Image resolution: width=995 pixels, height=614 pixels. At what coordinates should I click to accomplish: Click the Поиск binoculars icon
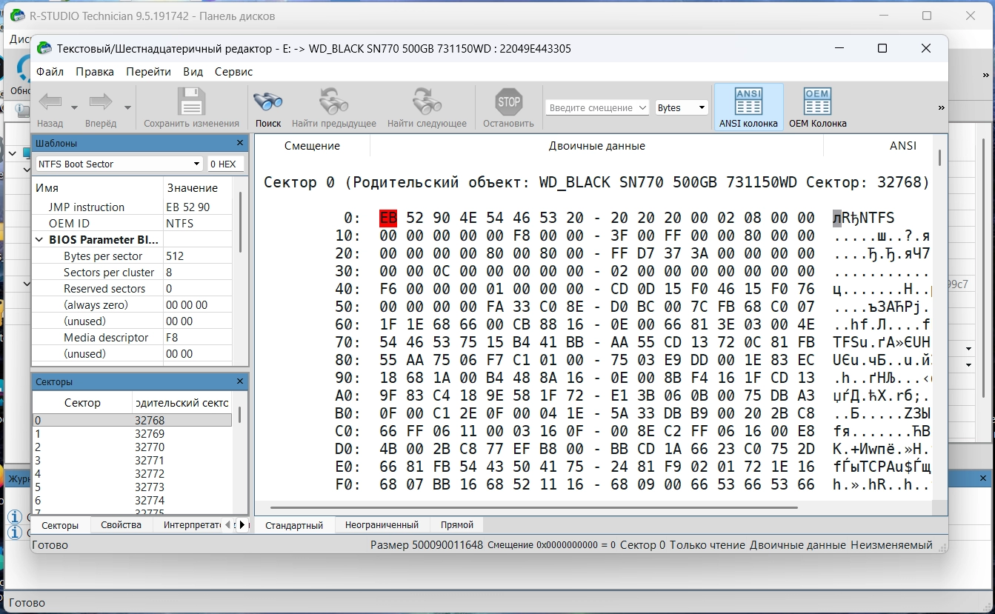click(267, 101)
